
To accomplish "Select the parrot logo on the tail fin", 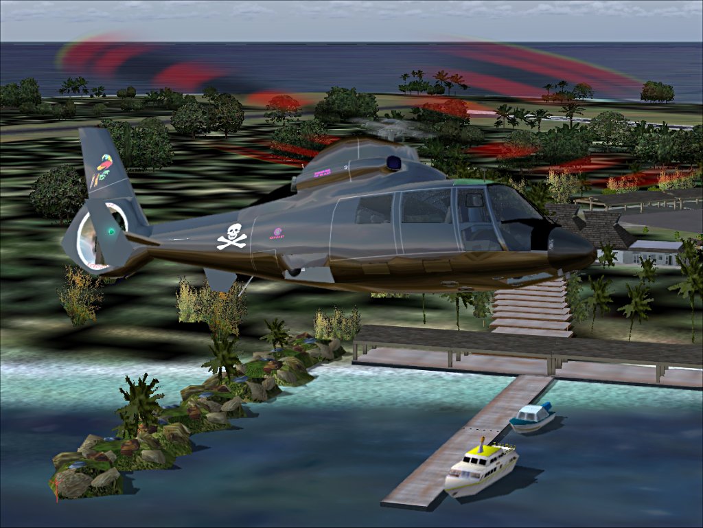I will click(x=102, y=170).
